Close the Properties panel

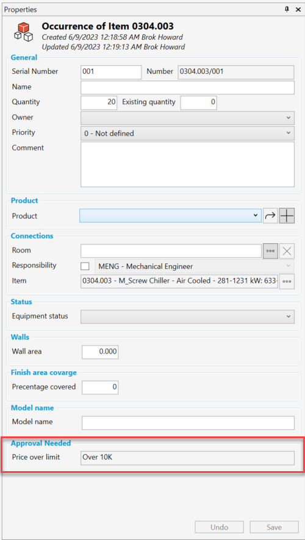(298, 10)
